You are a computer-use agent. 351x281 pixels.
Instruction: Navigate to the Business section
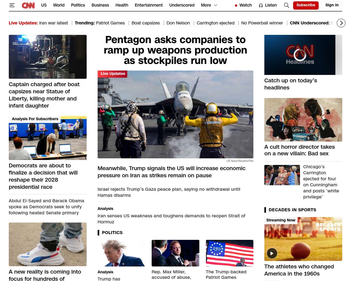[x=100, y=5]
